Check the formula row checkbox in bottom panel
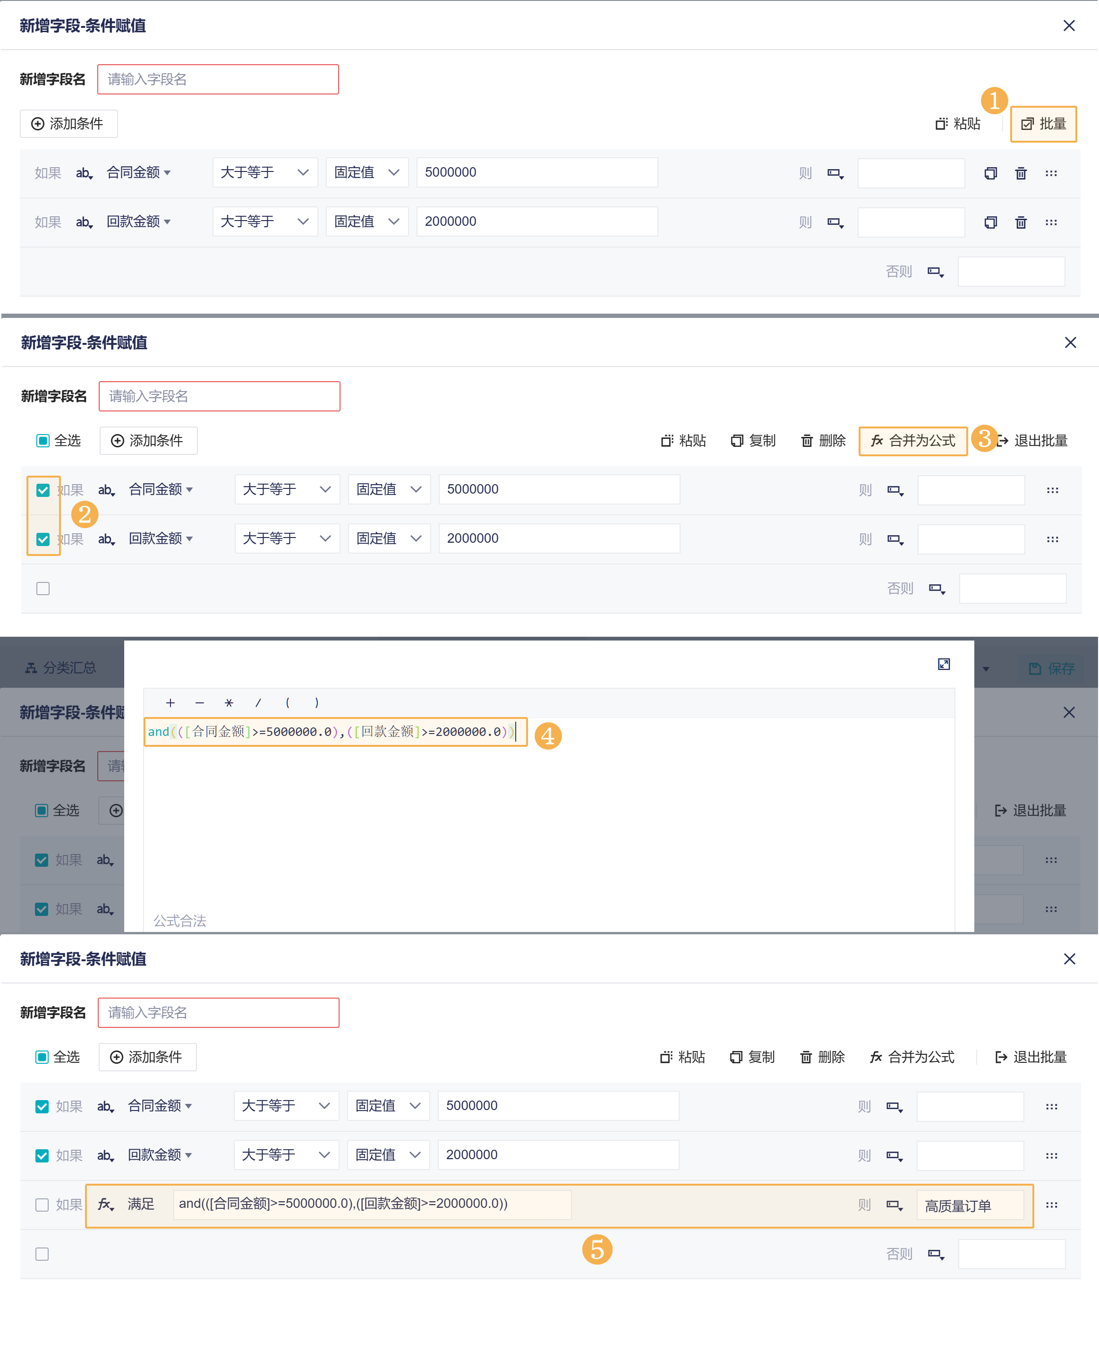The image size is (1099, 1350). [43, 1205]
